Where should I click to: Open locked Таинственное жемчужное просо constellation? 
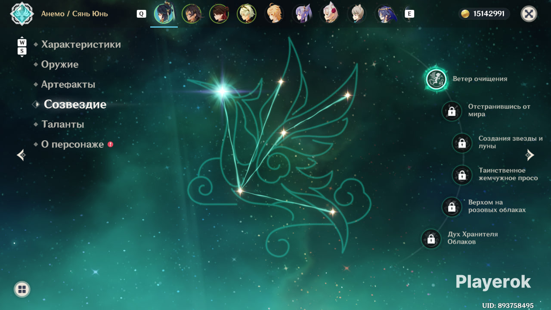coord(462,175)
